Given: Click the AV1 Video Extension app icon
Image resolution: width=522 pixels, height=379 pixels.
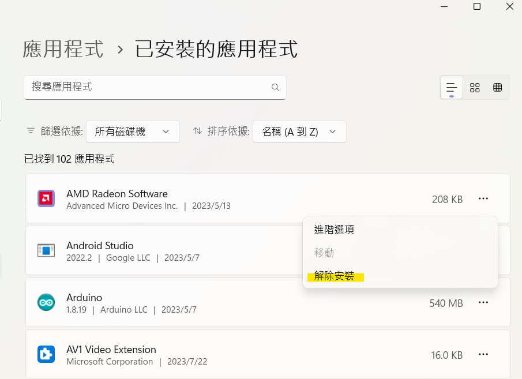Looking at the screenshot, I should [46, 354].
